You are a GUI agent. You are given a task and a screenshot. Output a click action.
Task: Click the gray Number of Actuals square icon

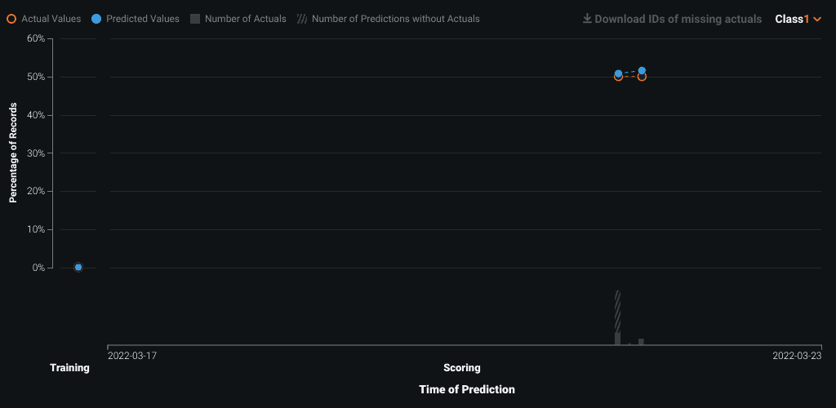(x=195, y=19)
